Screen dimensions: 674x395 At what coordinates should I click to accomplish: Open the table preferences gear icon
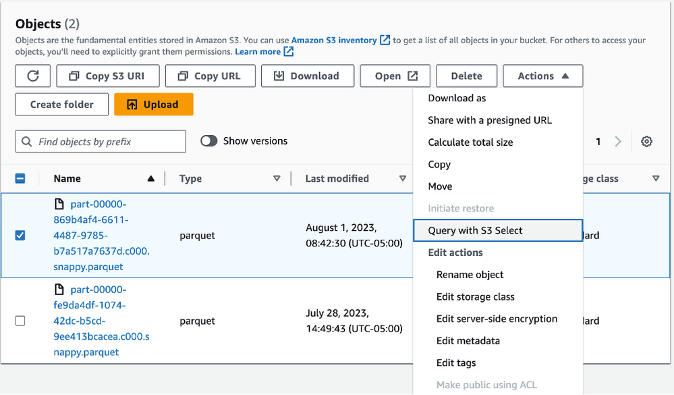click(x=646, y=142)
